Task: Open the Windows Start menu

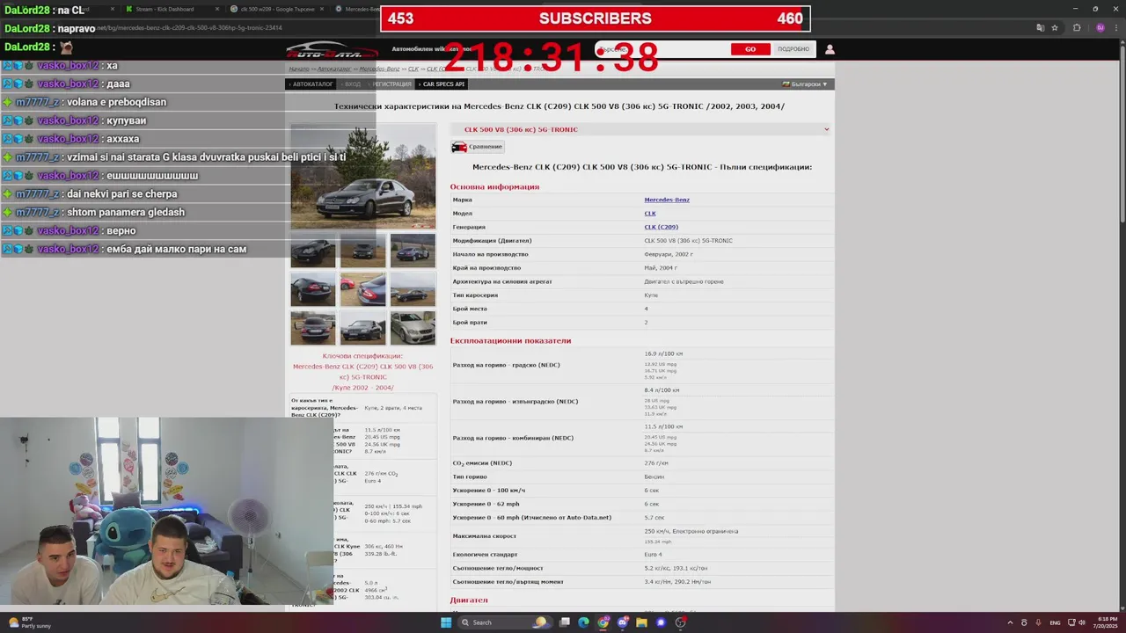Action: pyautogui.click(x=446, y=622)
